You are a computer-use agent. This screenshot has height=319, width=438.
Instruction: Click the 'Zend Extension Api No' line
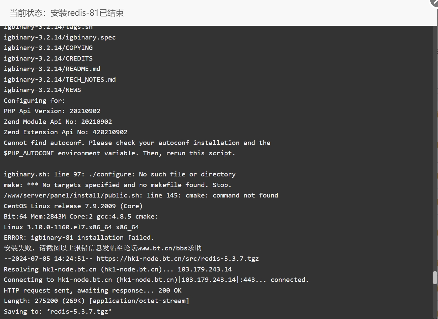coord(66,132)
